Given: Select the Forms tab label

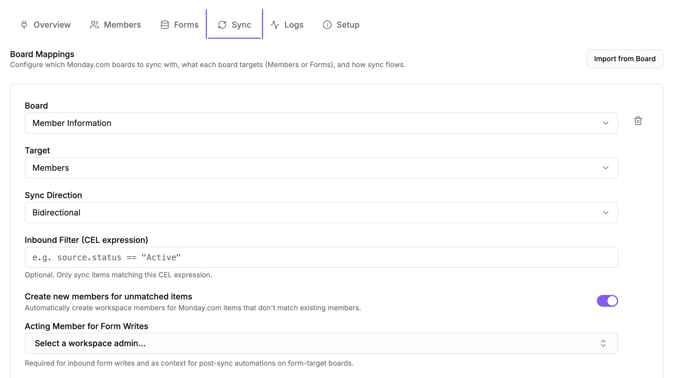Looking at the screenshot, I should pos(186,25).
